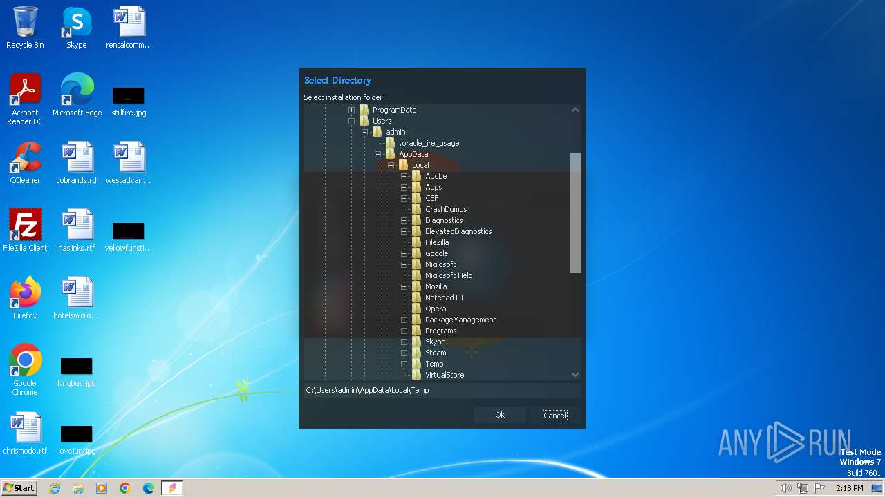Expand the ProgramData folder node
Image resolution: width=885 pixels, height=497 pixels.
tap(351, 110)
